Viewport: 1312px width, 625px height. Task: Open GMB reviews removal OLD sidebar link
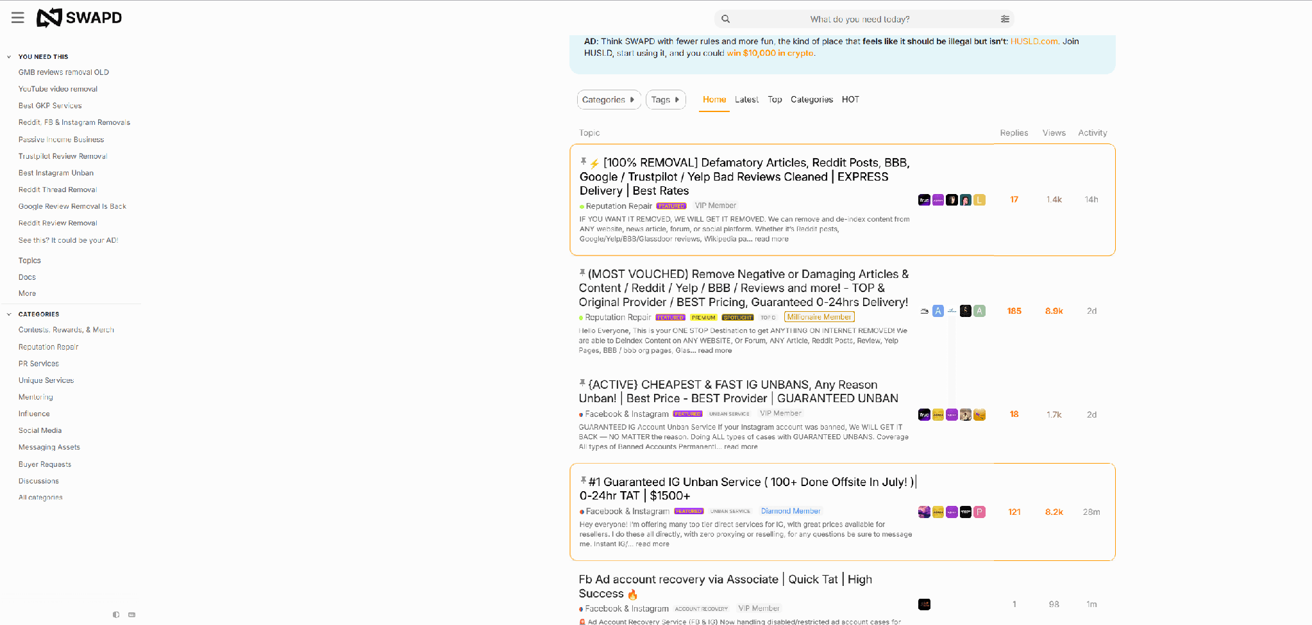tap(63, 72)
